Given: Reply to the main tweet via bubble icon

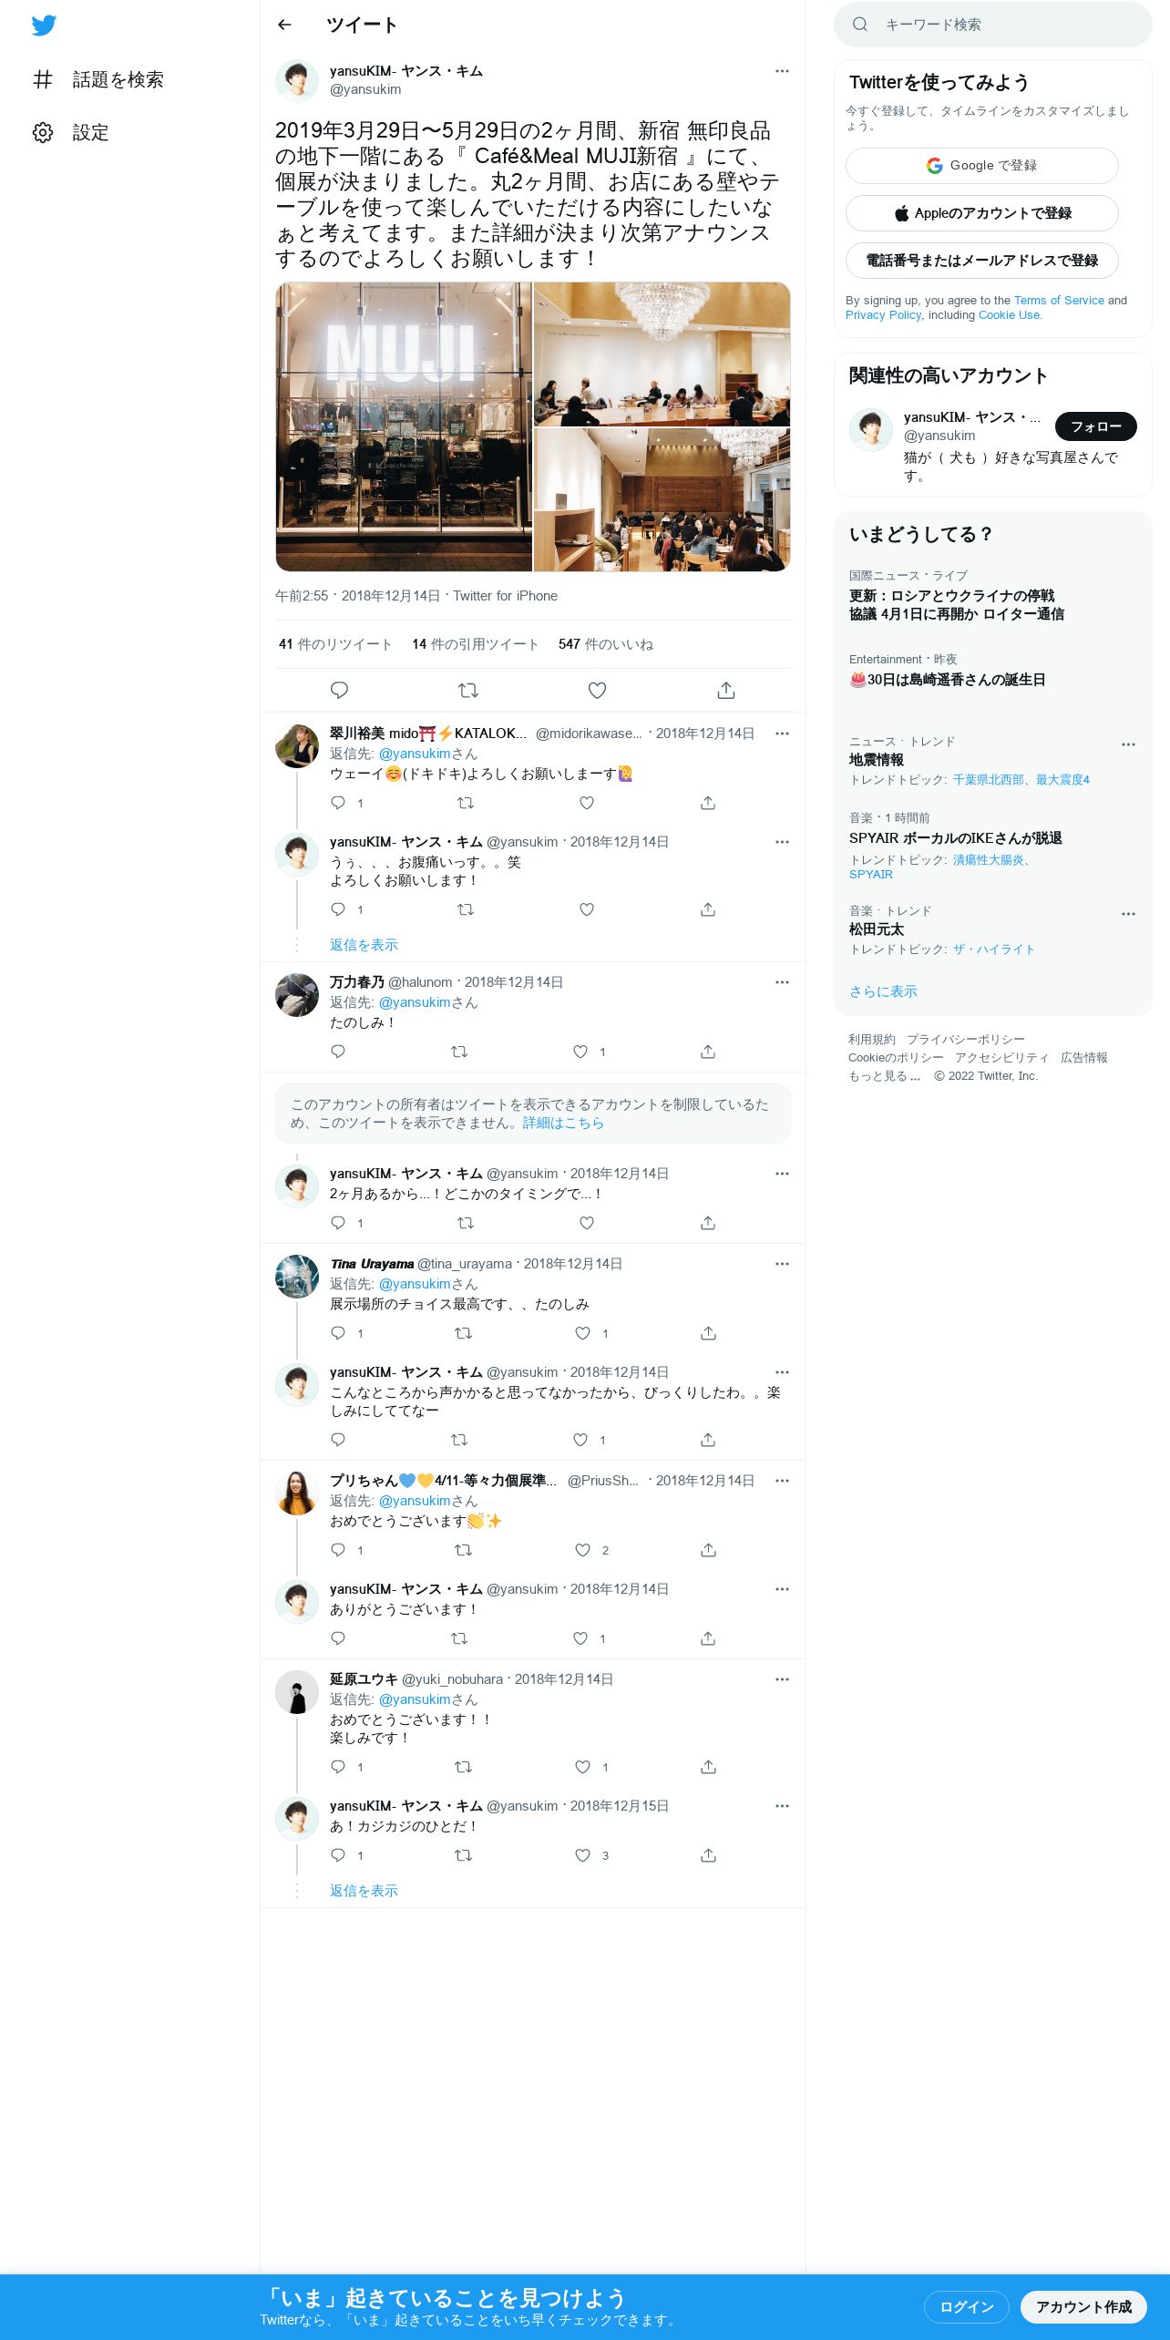Looking at the screenshot, I should point(339,690).
